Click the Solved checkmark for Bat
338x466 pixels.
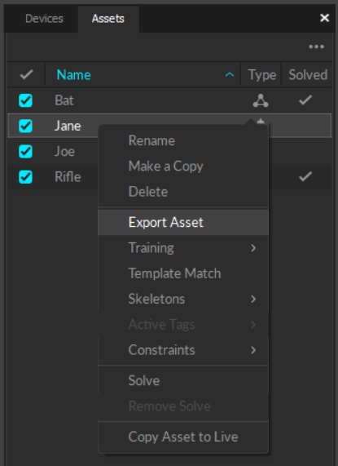tap(305, 100)
